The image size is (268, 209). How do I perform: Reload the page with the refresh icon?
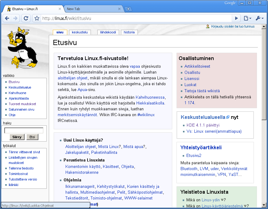[26, 18]
